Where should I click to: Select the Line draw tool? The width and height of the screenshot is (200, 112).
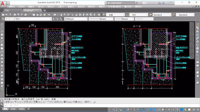click(x=2, y=24)
